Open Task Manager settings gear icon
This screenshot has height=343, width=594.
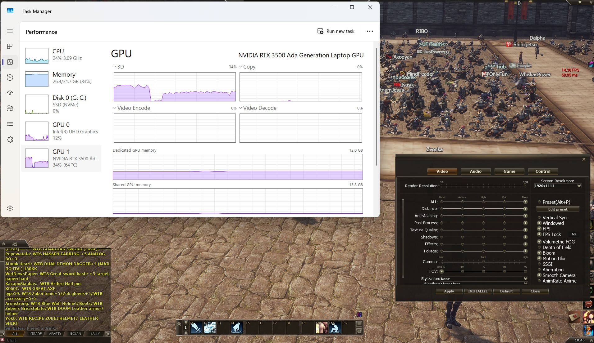tap(10, 208)
